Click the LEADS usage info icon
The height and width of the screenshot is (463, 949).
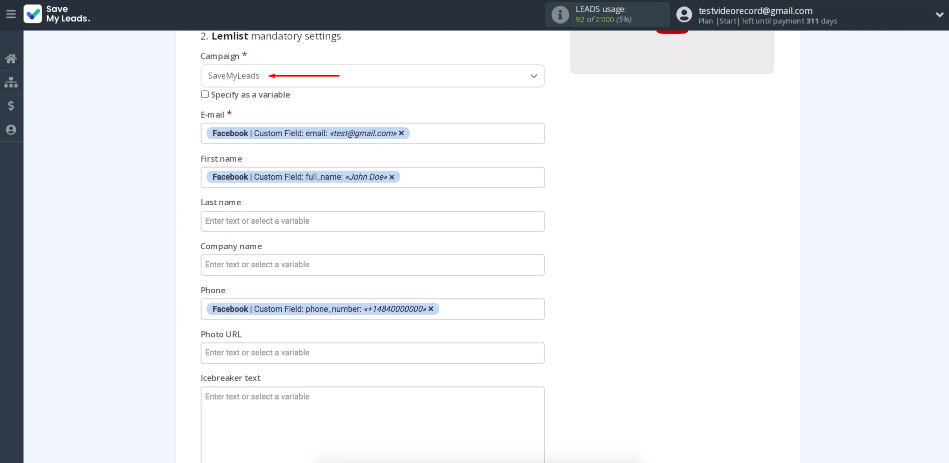coord(560,15)
